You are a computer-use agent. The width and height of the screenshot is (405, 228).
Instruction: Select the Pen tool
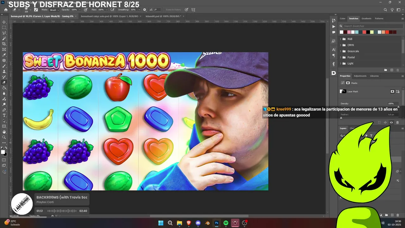tap(4, 110)
